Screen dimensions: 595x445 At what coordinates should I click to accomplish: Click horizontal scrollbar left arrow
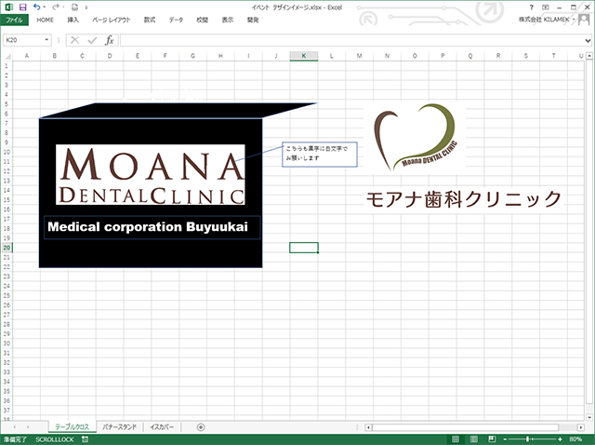point(368,427)
